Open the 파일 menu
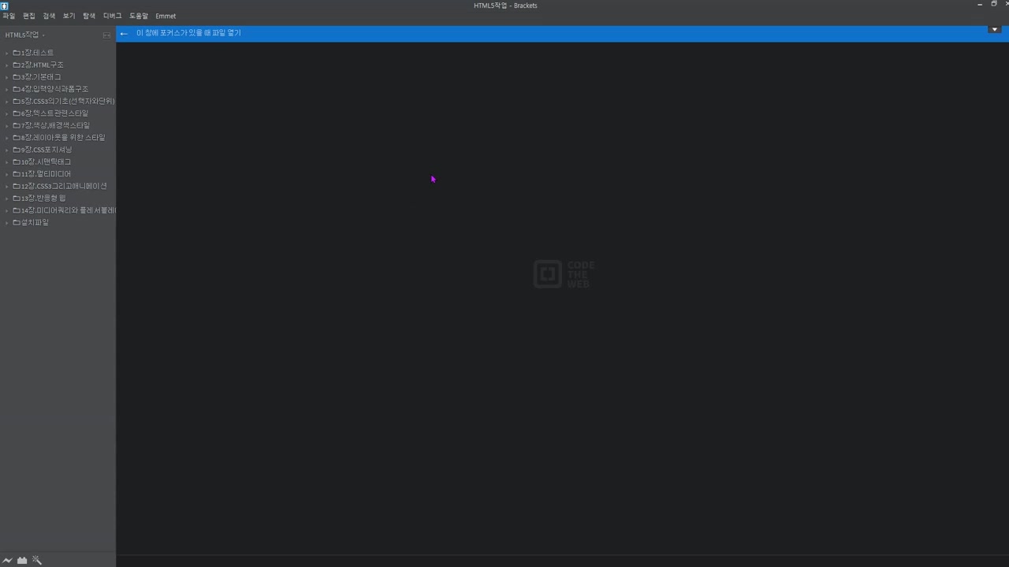This screenshot has width=1009, height=567. coord(9,16)
